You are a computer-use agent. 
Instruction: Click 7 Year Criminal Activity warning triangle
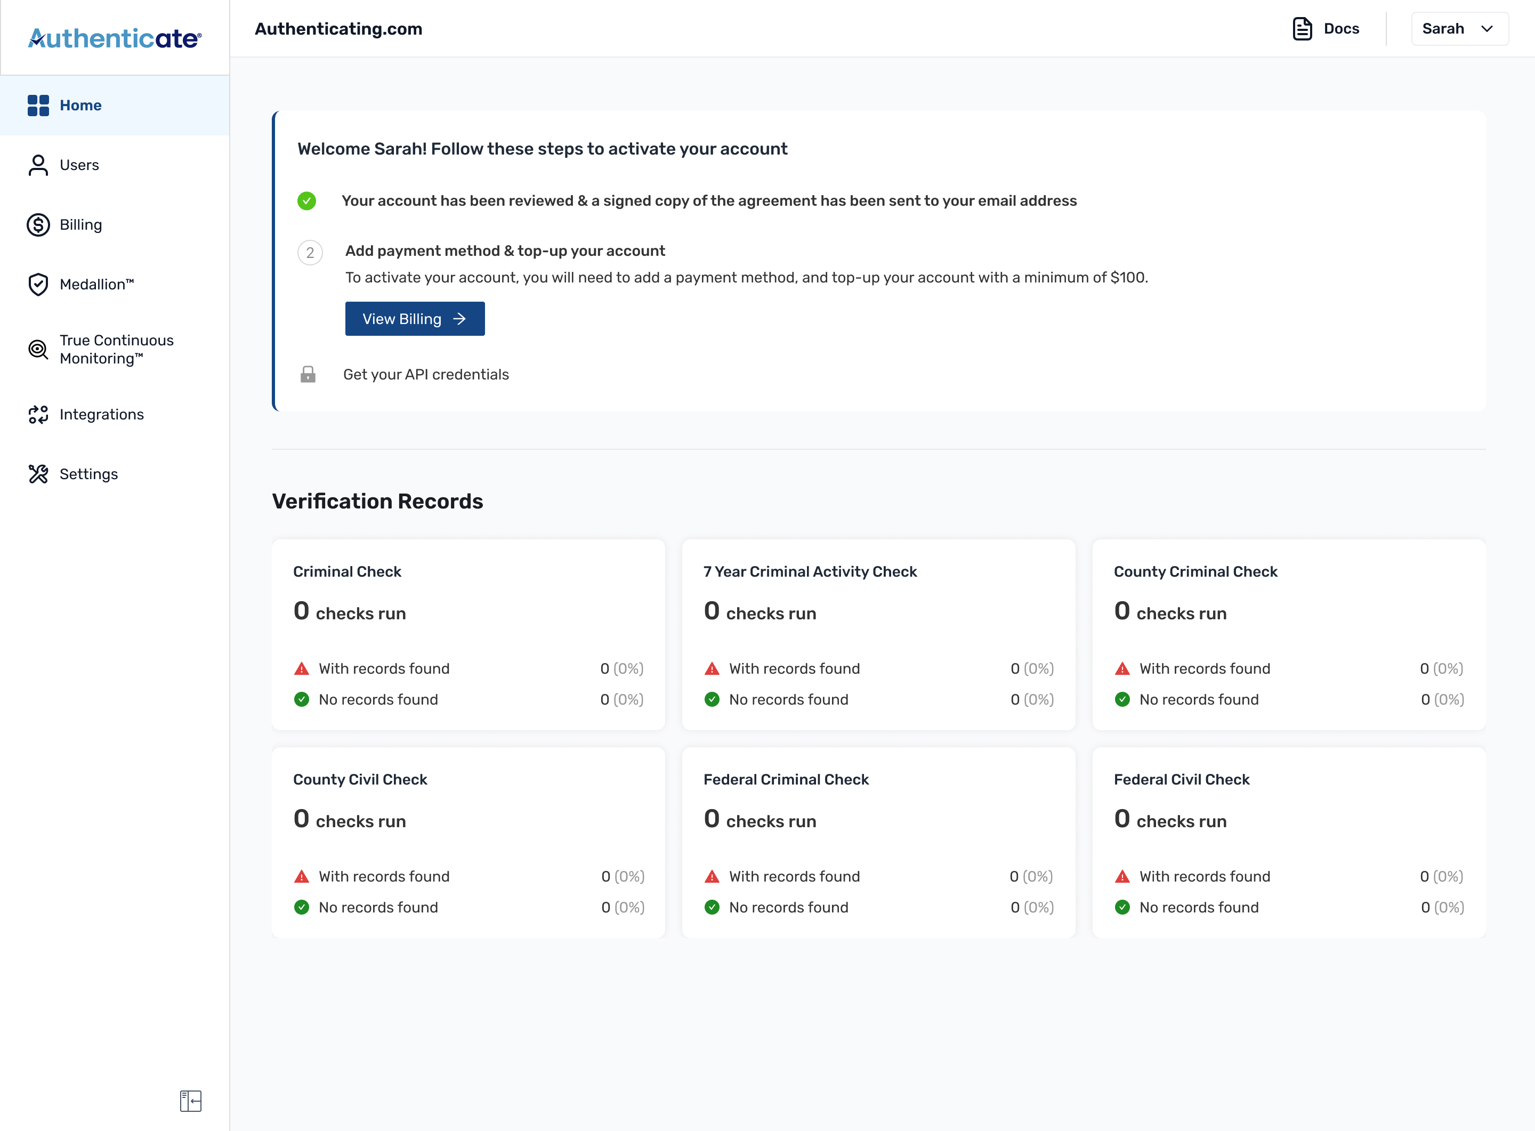[712, 668]
